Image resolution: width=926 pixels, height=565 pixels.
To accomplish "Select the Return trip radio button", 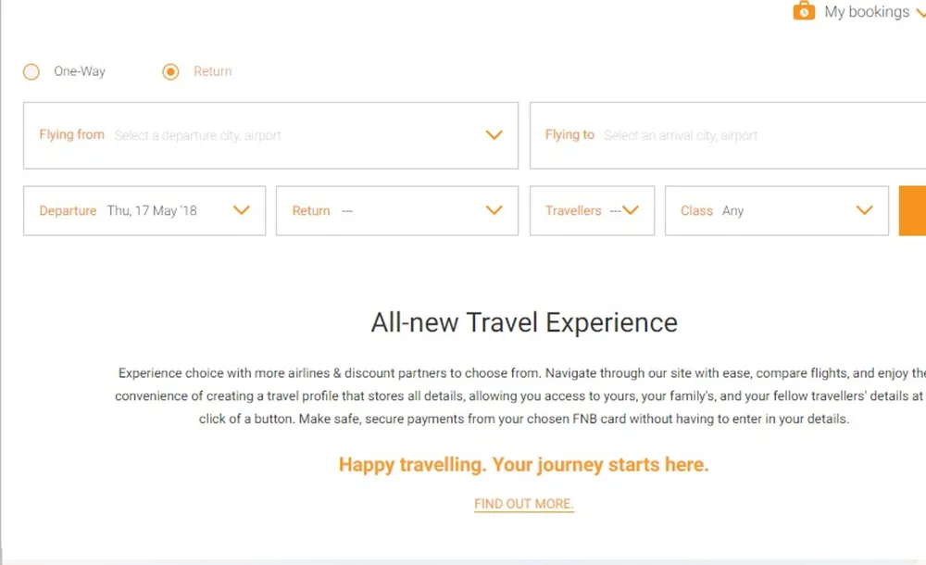I will (x=170, y=71).
